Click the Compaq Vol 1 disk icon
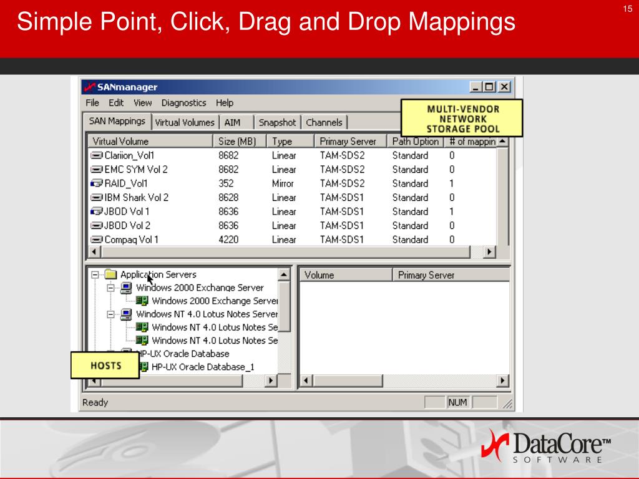Viewport: 639px width, 479px height. [x=97, y=240]
